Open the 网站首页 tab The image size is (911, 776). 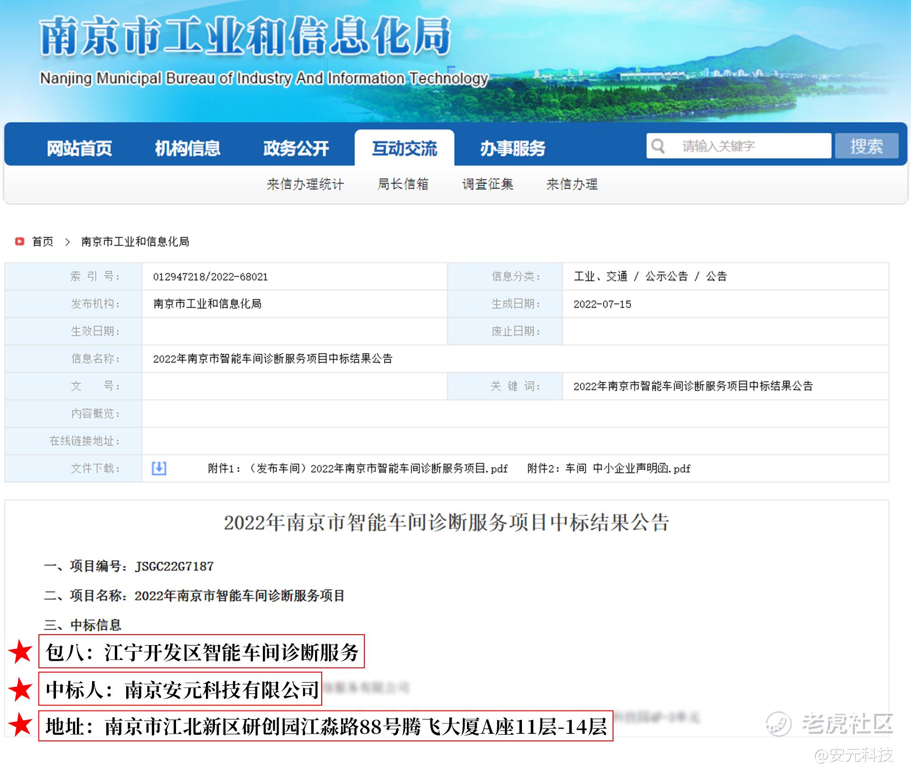[x=79, y=148]
